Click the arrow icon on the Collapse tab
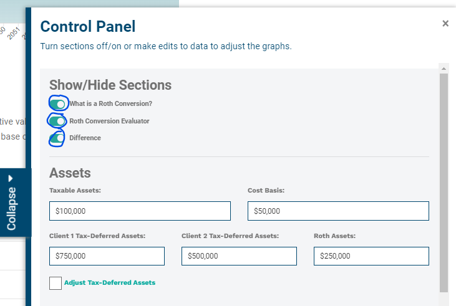The width and height of the screenshot is (456, 306). (x=11, y=178)
